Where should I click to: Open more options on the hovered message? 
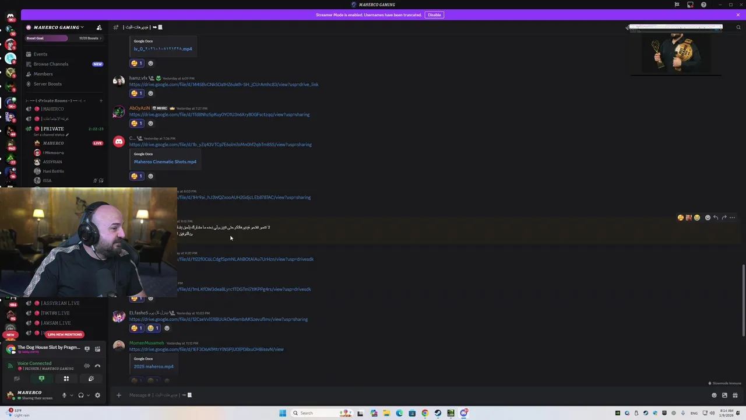click(732, 218)
